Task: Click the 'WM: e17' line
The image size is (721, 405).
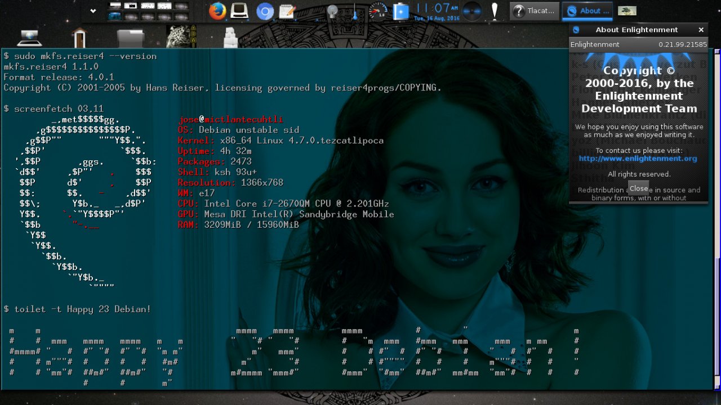Action: (x=196, y=193)
